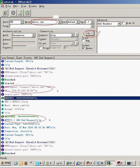Screen dimensions: 140x168
Task: Click the Go ! button
Action: coord(90,33)
